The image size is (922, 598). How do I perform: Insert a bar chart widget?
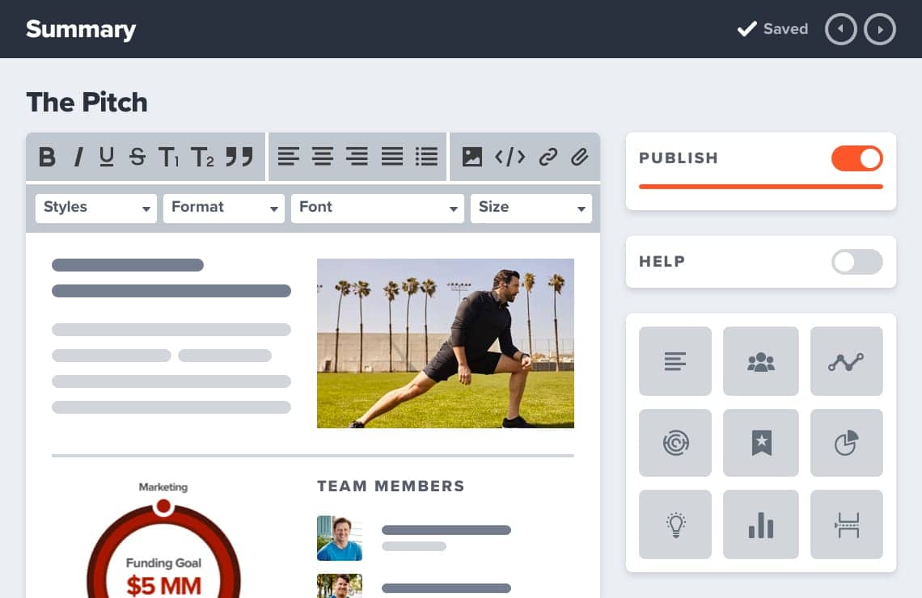pos(760,524)
